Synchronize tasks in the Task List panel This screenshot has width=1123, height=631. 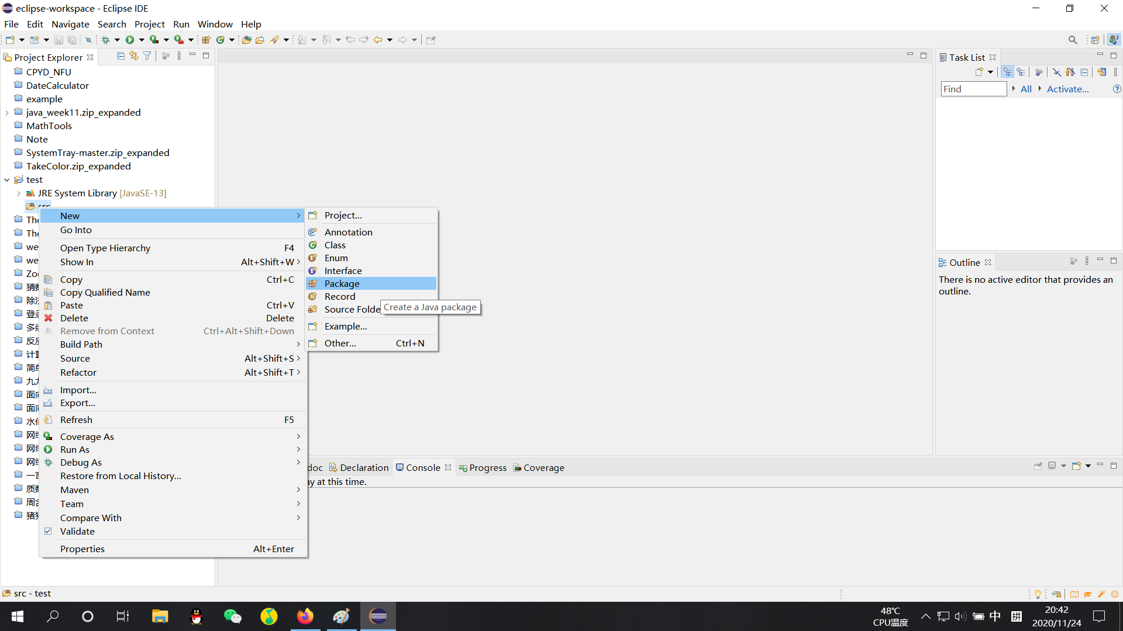click(x=1102, y=71)
